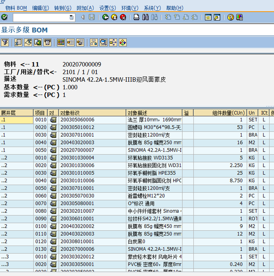Click the Create Shortcut icon

point(217,17)
